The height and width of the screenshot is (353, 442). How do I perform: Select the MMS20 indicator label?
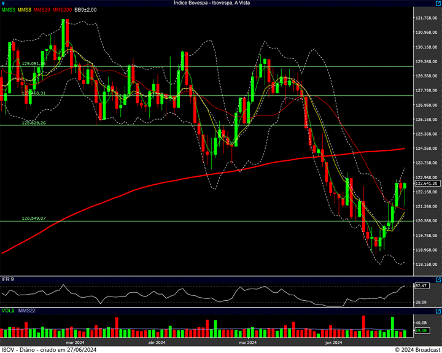point(42,10)
